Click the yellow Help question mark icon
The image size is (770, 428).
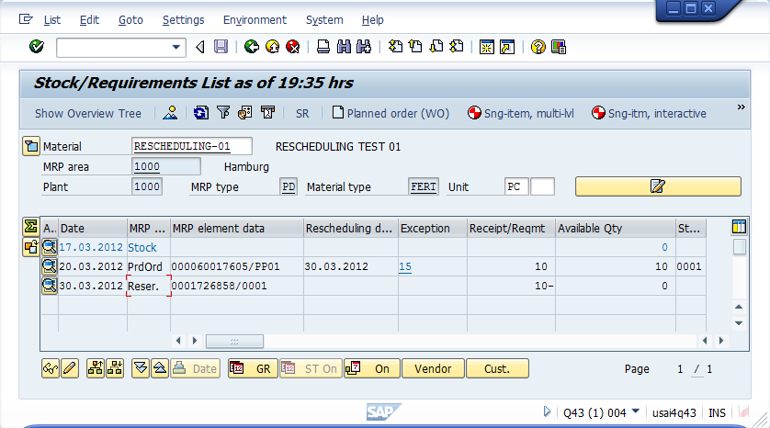point(538,47)
